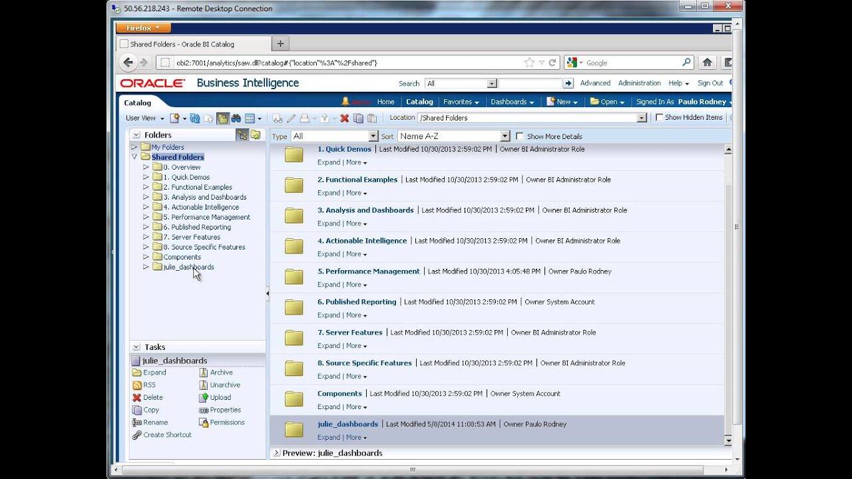Open the 3. Analysis and Dashboards folder link
The image size is (852, 479).
367,210
